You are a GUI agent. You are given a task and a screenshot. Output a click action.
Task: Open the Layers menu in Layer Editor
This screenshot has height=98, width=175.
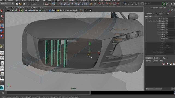point(148,61)
